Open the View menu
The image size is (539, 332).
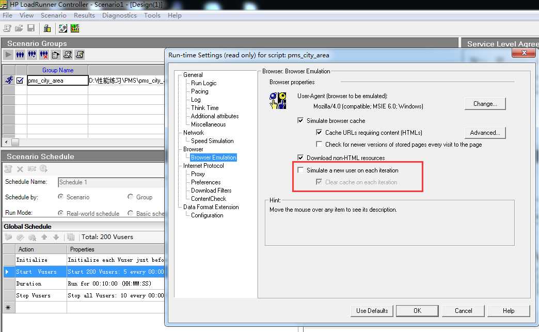point(26,15)
